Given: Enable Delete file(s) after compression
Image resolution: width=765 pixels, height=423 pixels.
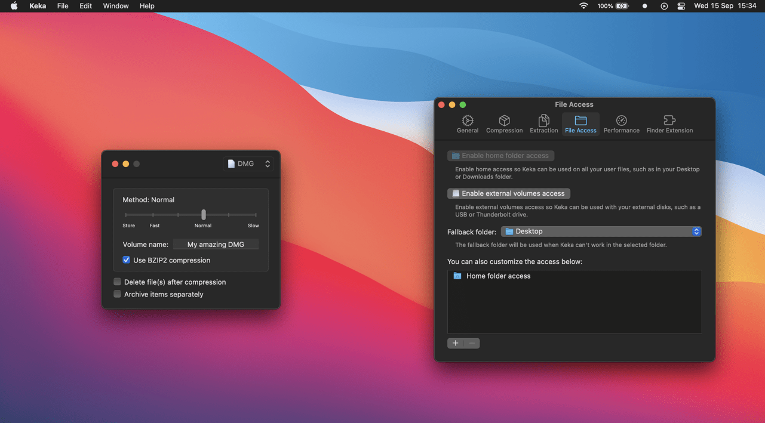Looking at the screenshot, I should click(117, 282).
